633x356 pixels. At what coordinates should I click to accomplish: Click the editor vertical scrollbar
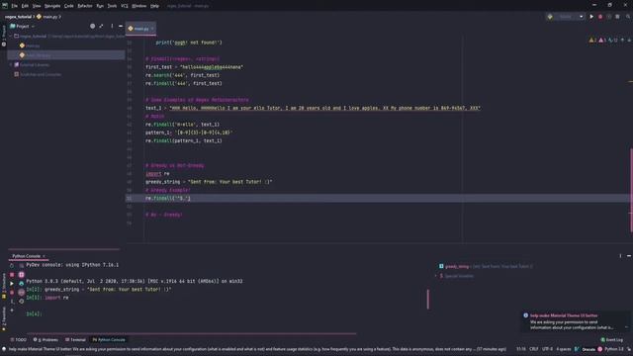(631, 190)
